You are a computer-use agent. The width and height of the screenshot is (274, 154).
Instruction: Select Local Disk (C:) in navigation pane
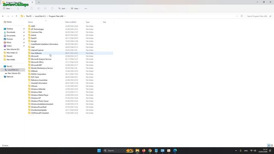[13, 70]
